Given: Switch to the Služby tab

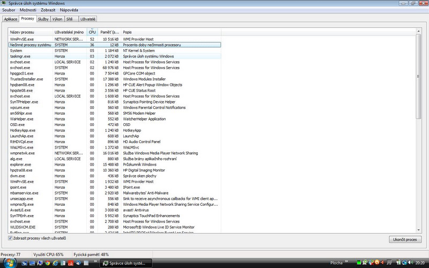Looking at the screenshot, I should [x=43, y=19].
